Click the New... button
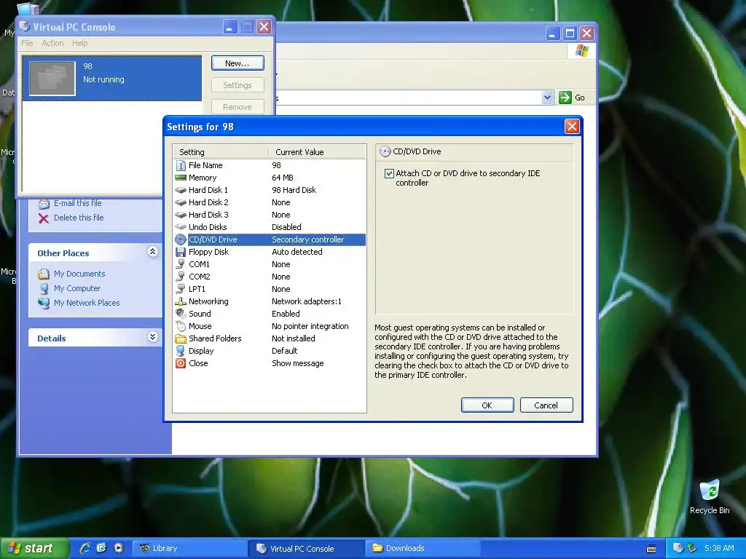746x559 pixels. pos(237,63)
